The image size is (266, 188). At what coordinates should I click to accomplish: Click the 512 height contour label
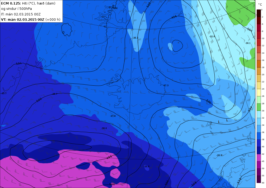coord(239,181)
